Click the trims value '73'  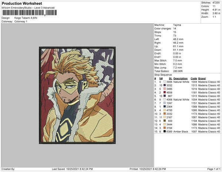[x=175, y=36]
